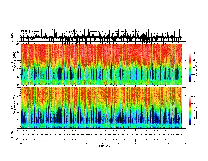Click the 9 tick on the time axis

tap(168, 143)
